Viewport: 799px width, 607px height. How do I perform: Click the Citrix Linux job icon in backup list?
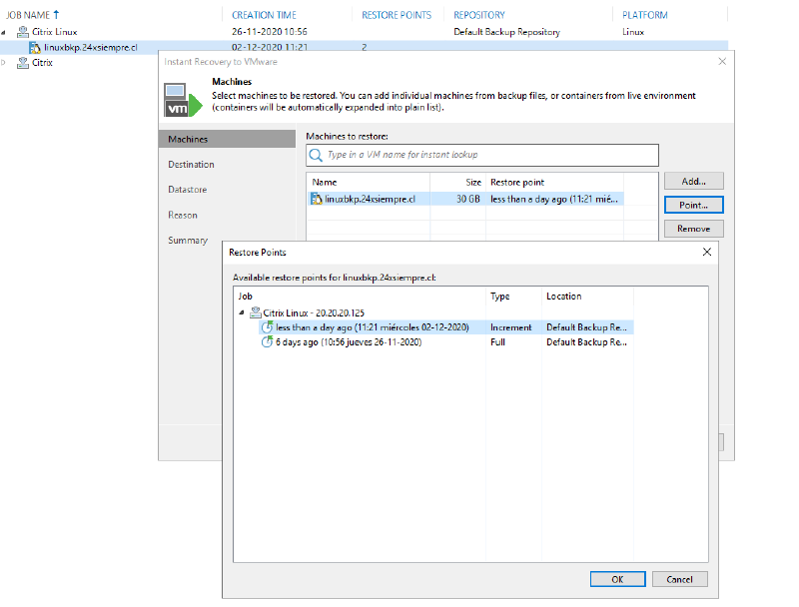click(x=23, y=32)
